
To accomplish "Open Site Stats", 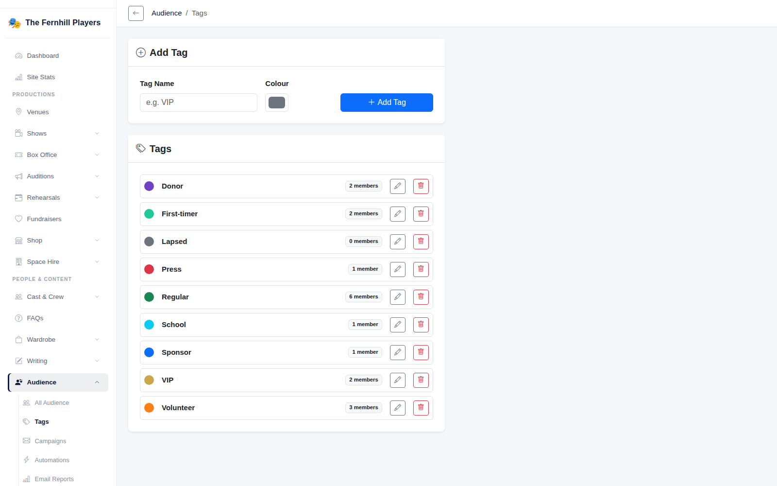I will [x=58, y=77].
